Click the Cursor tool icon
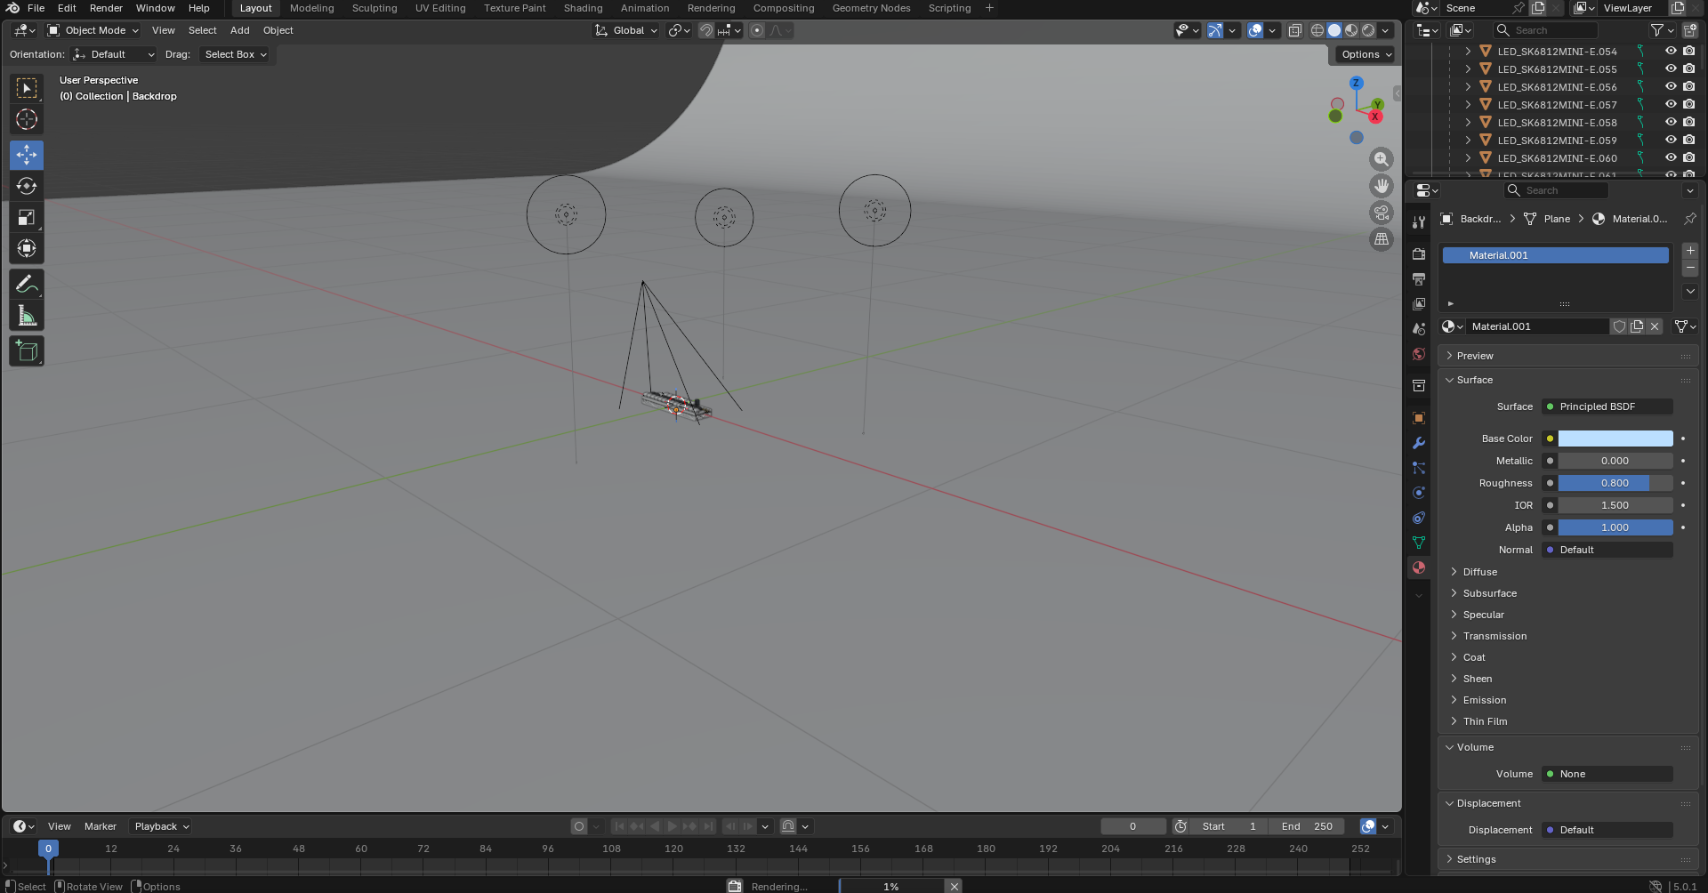 pos(27,119)
